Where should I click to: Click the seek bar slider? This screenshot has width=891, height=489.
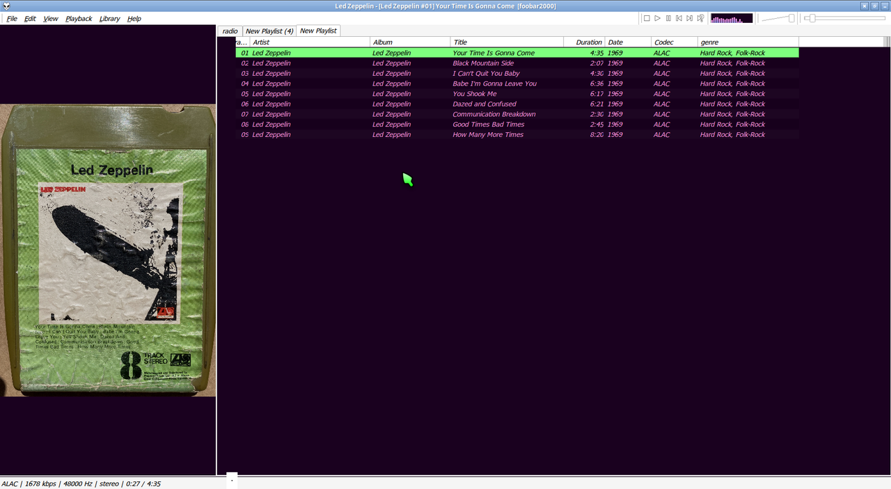point(845,19)
